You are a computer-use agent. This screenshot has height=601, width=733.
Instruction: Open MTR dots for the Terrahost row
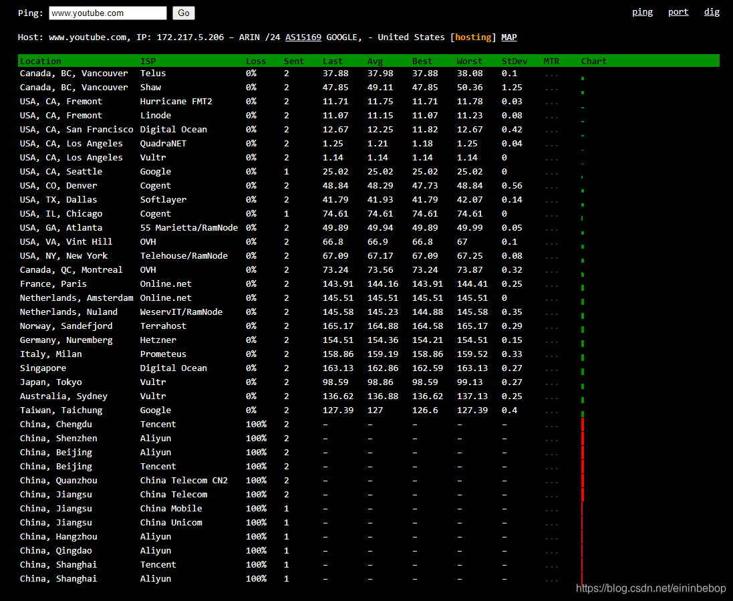point(551,328)
